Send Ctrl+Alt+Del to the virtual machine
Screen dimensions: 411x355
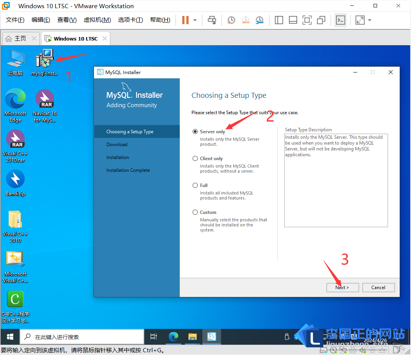click(212, 20)
